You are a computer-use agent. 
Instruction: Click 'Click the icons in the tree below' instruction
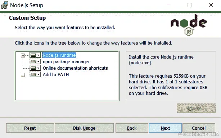94,43
